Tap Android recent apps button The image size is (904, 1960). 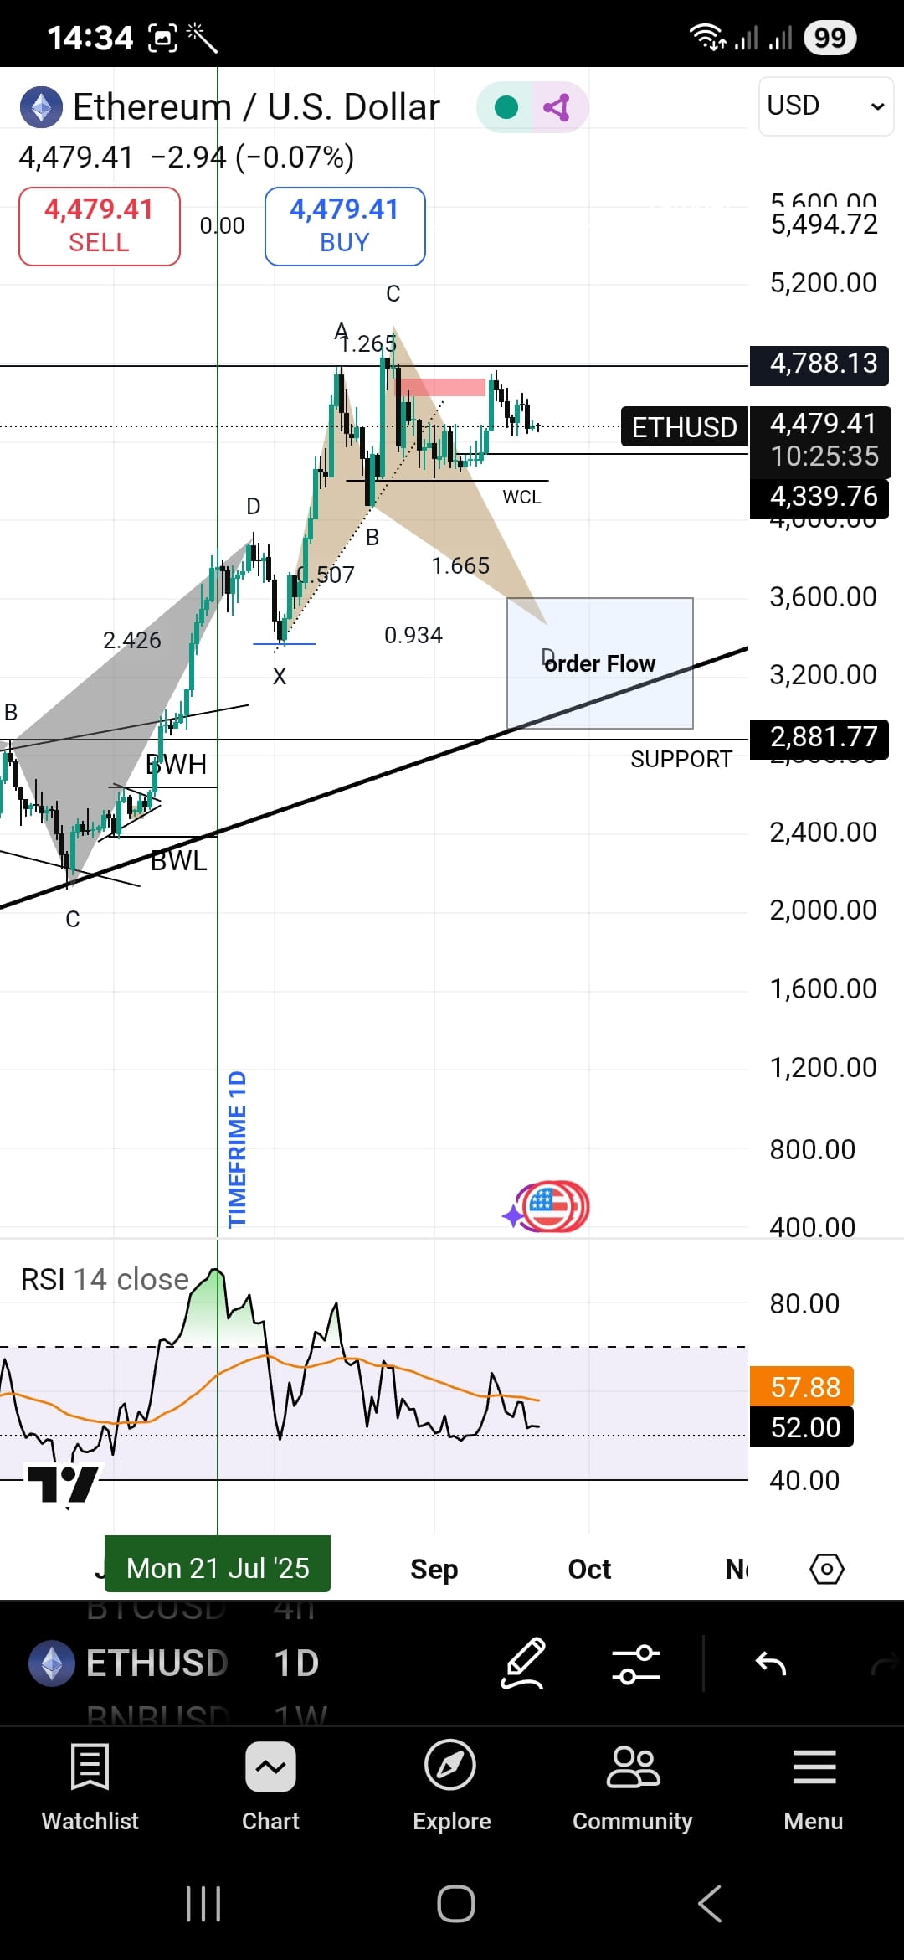(x=203, y=1904)
